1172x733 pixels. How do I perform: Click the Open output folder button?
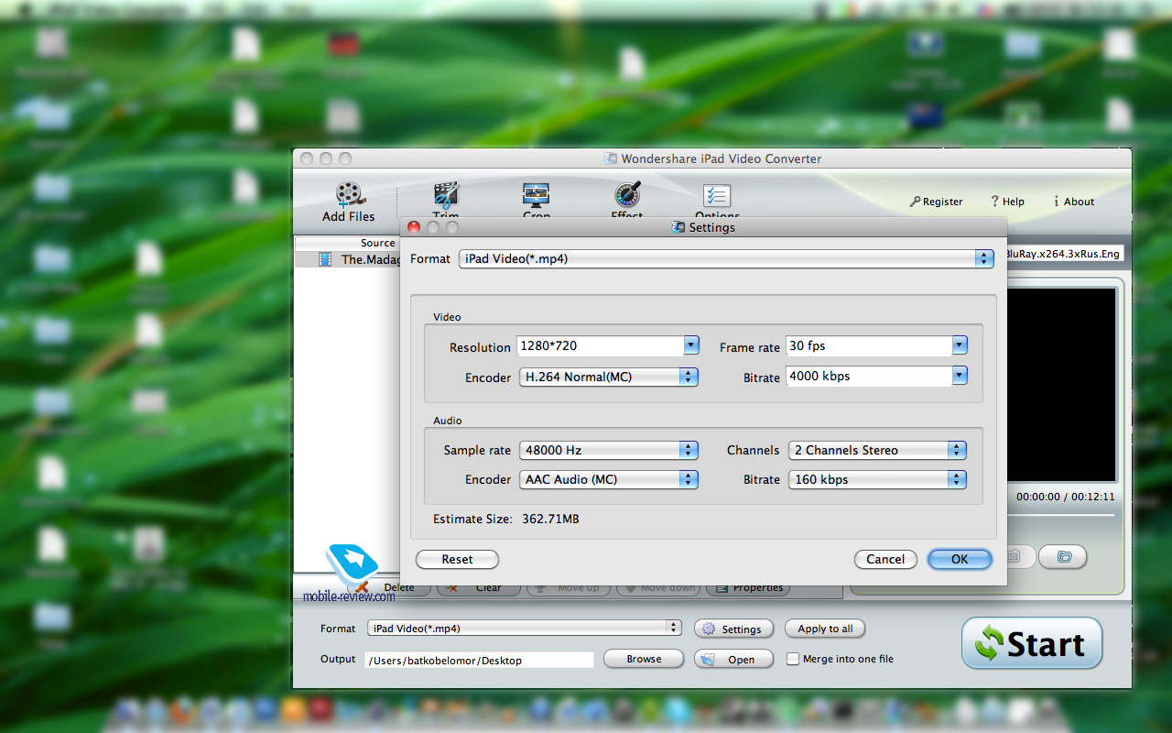733,659
